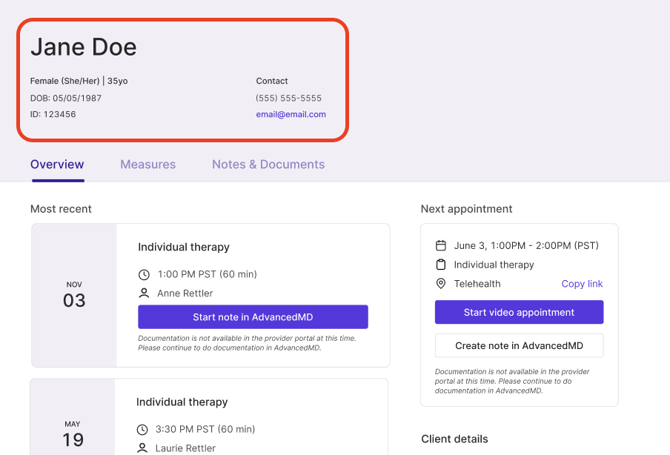The width and height of the screenshot is (670, 455).
Task: Select the Jane Doe name heading
Action: (83, 47)
